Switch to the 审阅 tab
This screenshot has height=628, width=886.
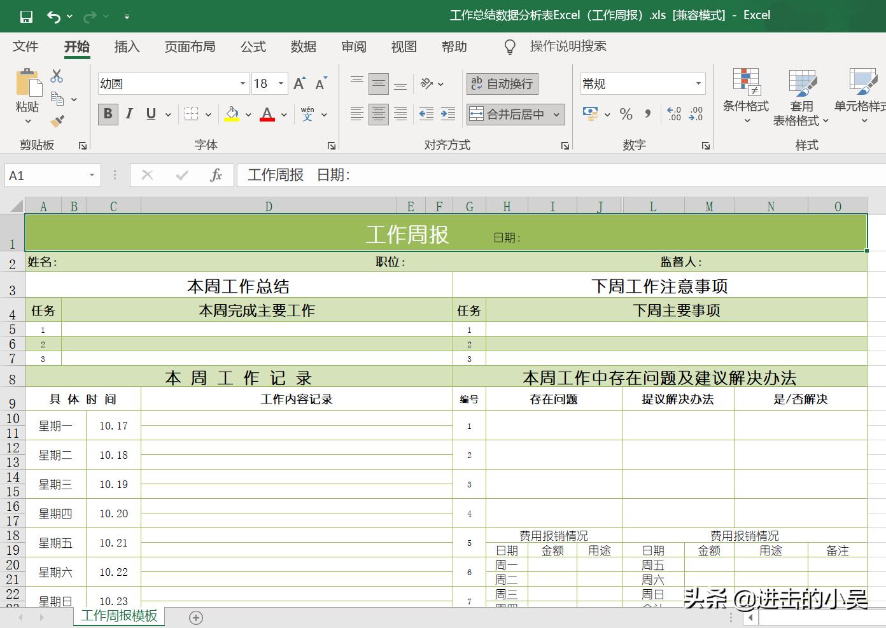pos(353,46)
